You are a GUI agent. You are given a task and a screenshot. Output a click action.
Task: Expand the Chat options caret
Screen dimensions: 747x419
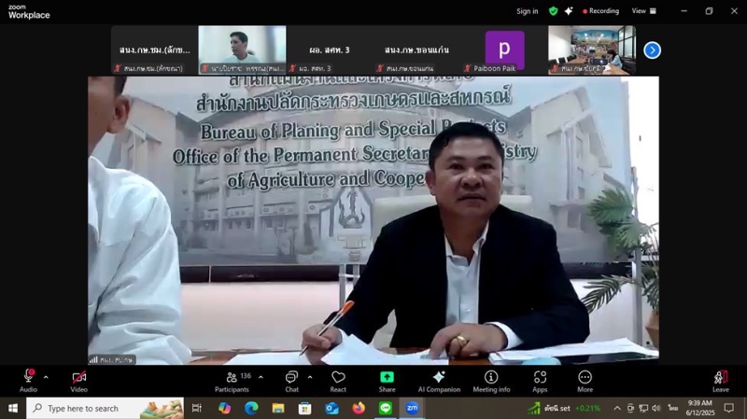310,377
